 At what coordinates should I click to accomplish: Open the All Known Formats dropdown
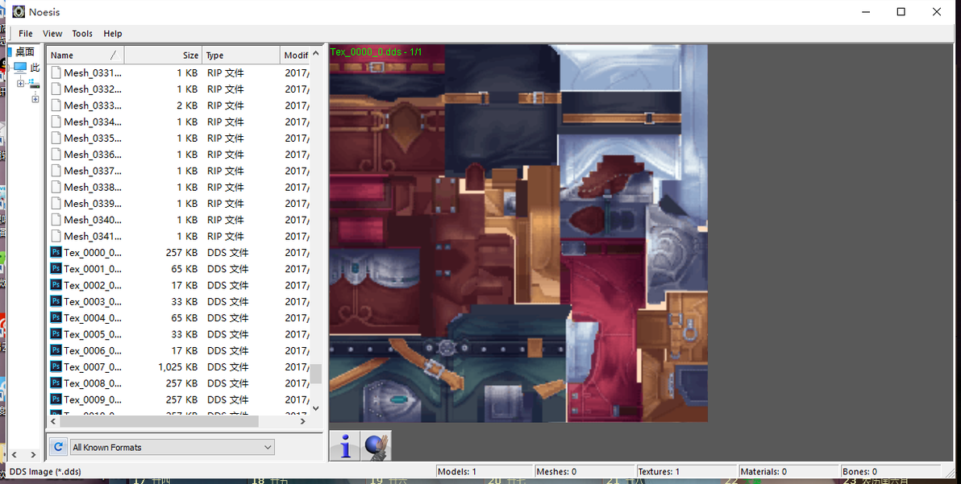(x=173, y=447)
